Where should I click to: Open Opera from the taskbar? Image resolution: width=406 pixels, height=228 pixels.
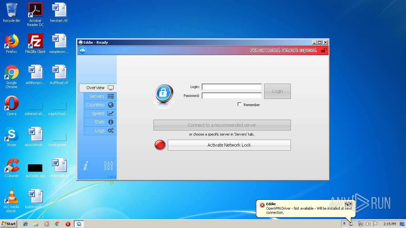[x=68, y=224]
